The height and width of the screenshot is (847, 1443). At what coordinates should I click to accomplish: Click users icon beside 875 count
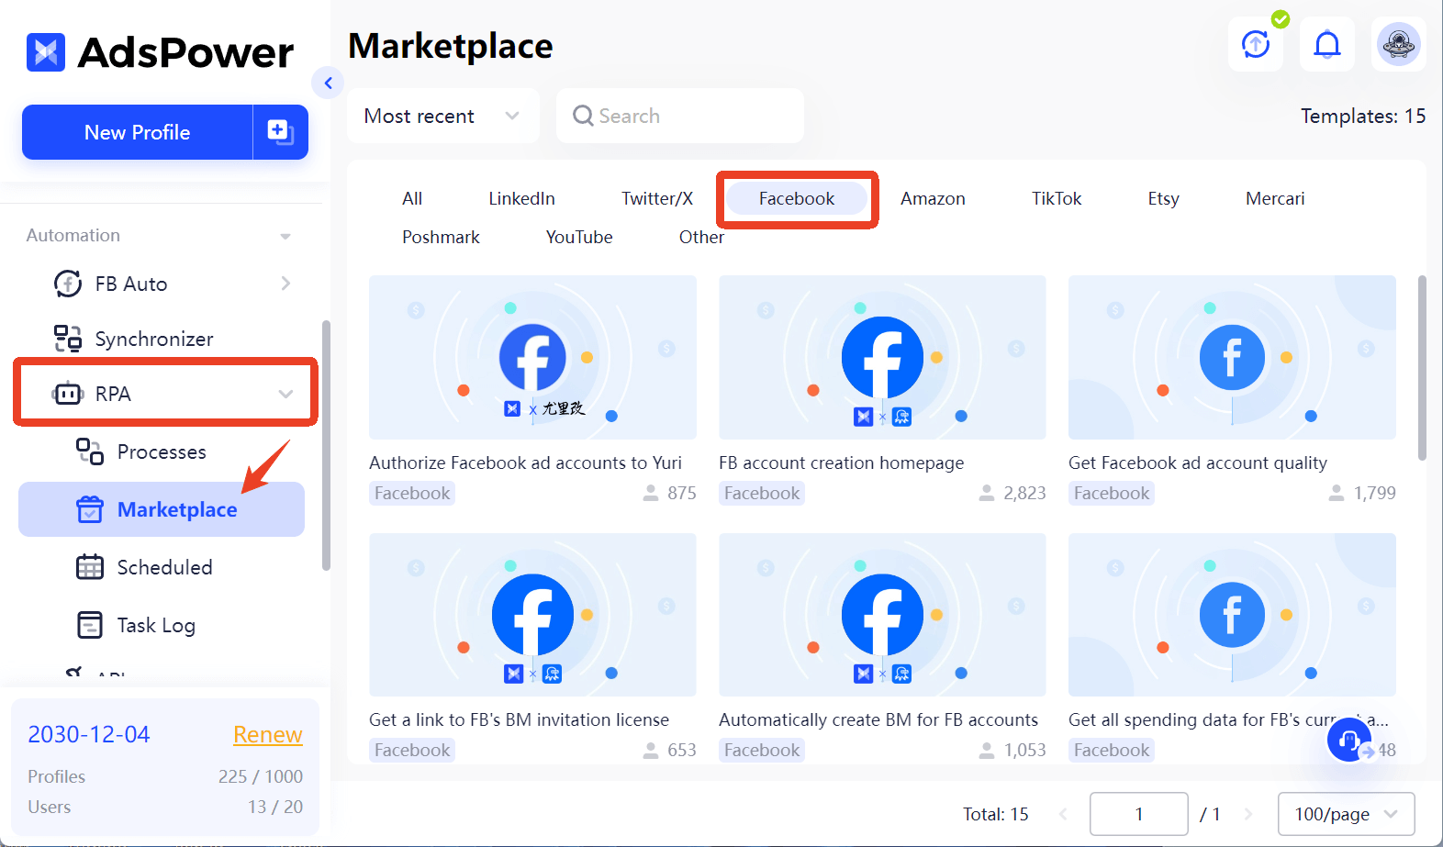[x=651, y=493]
